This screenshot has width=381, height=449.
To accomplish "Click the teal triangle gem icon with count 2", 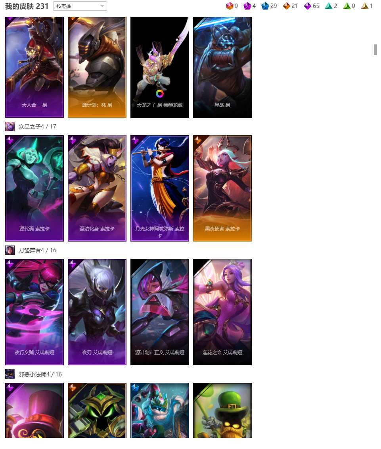I will pyautogui.click(x=328, y=6).
